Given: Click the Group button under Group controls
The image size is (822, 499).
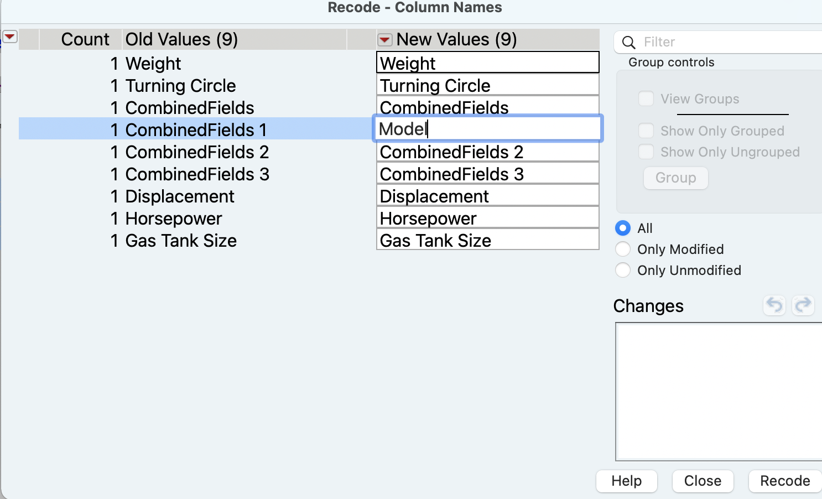Looking at the screenshot, I should pos(675,178).
